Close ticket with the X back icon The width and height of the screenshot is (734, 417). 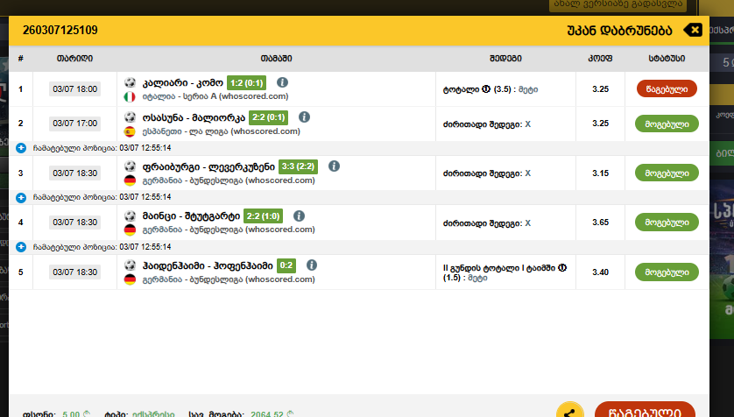point(694,31)
